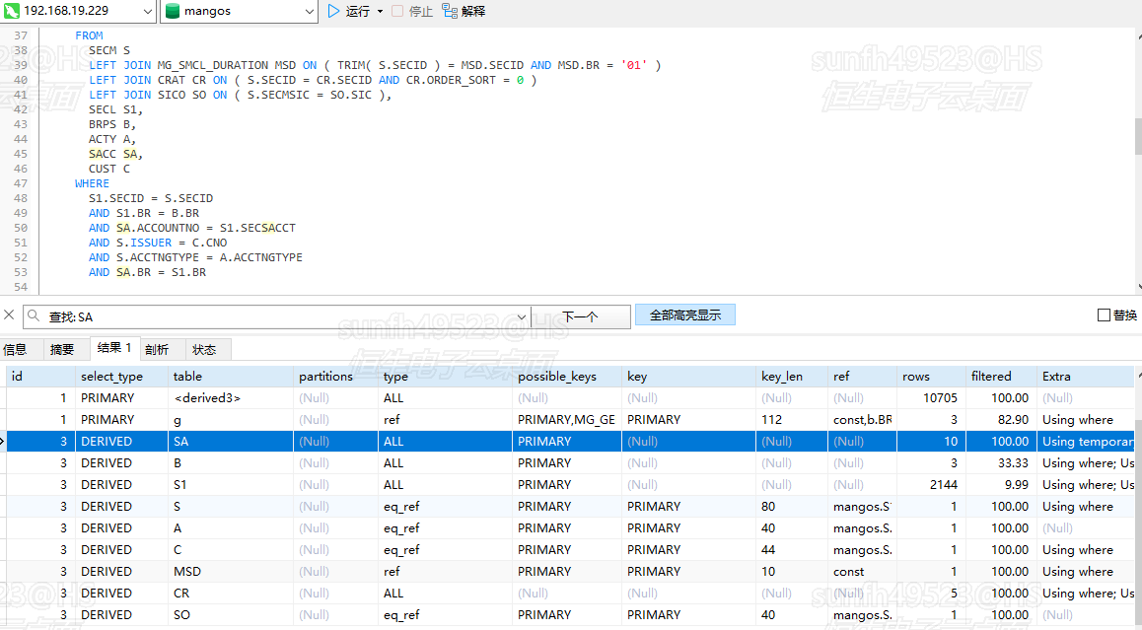1142x630 pixels.
Task: Click the Run (运行) play icon
Action: coord(333,12)
